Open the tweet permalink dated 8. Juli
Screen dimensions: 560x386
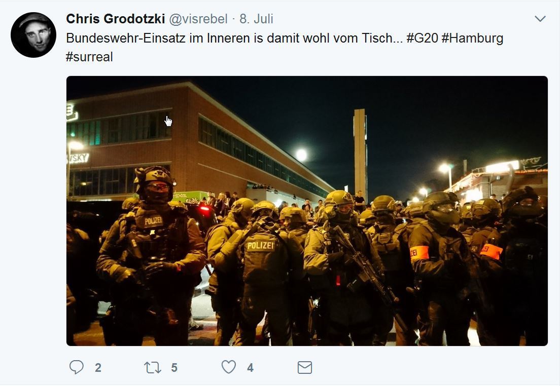pyautogui.click(x=256, y=19)
